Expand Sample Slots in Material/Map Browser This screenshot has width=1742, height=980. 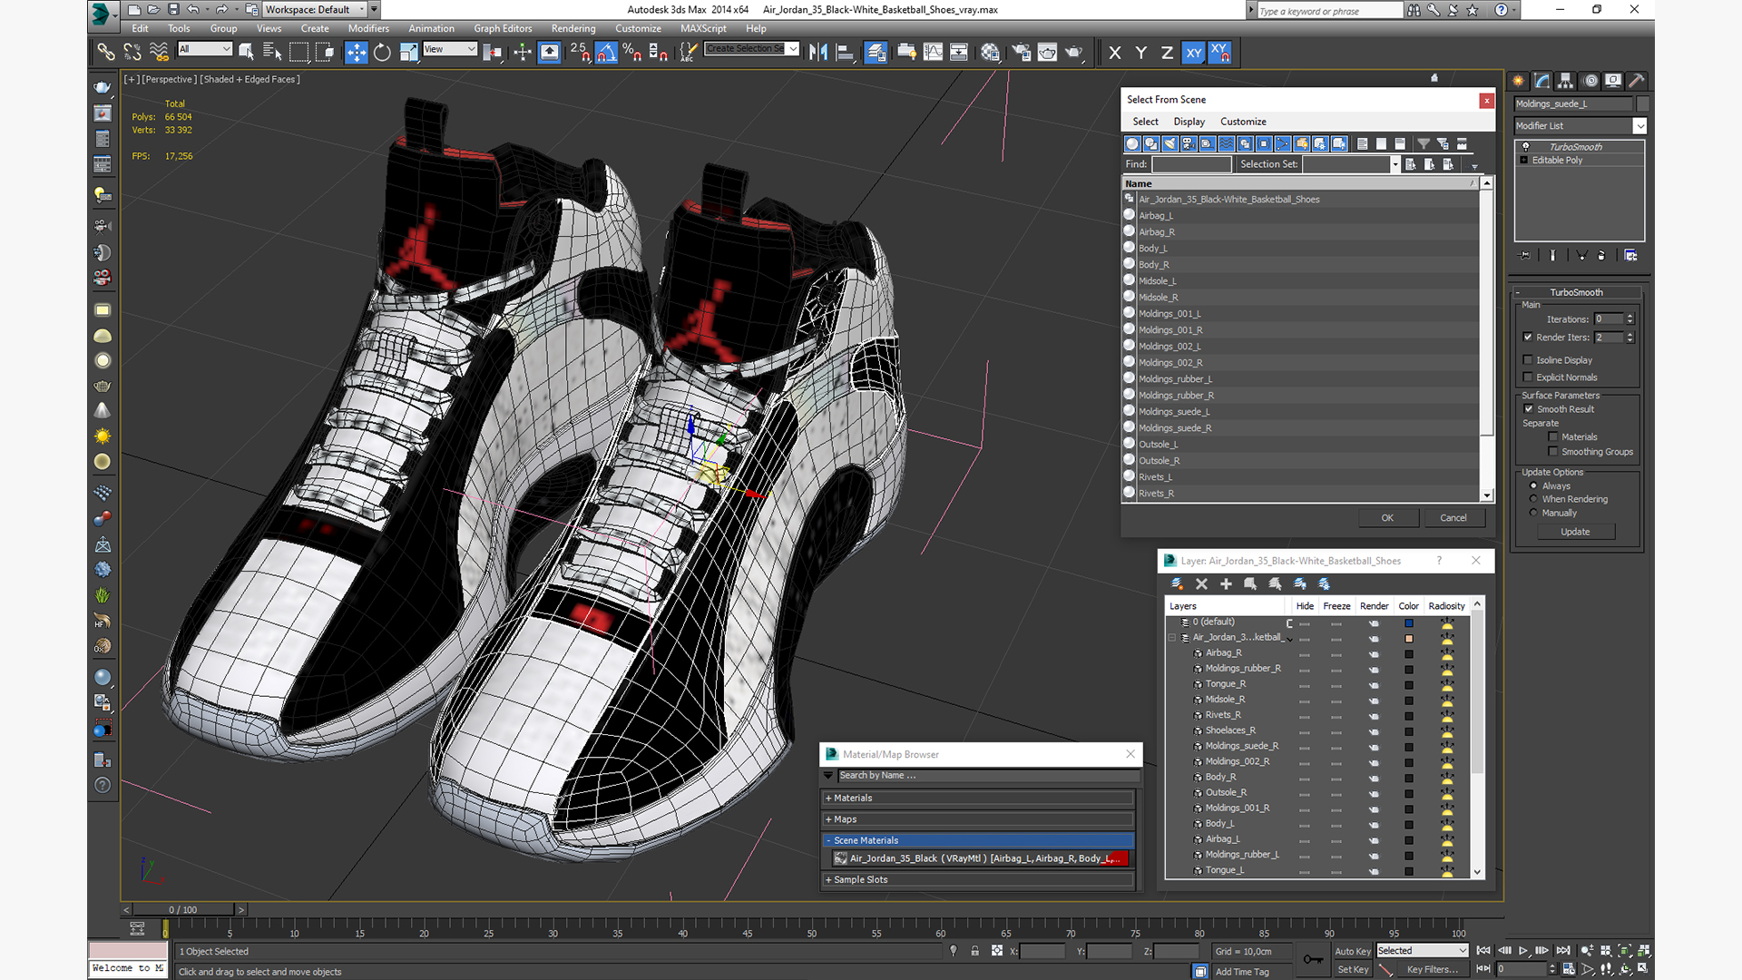(x=978, y=880)
